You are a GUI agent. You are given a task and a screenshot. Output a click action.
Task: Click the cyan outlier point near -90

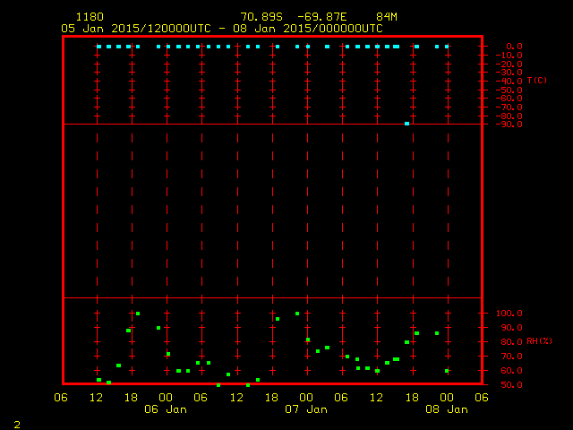tap(407, 124)
